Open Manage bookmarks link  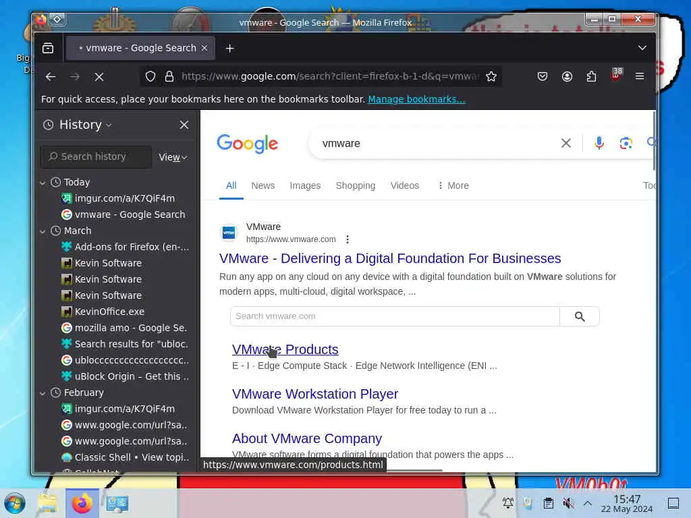point(416,99)
